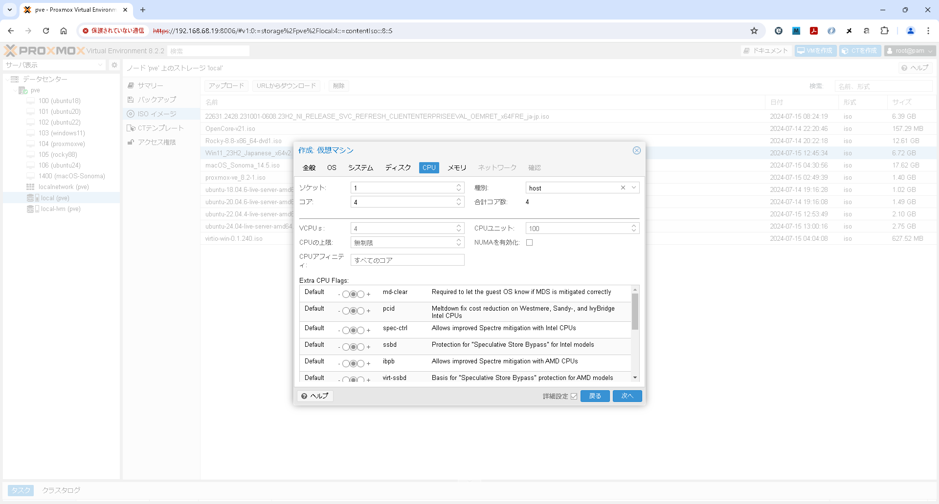The image size is (939, 504).
Task: Adjust the VCPUs spinner
Action: pyautogui.click(x=459, y=228)
